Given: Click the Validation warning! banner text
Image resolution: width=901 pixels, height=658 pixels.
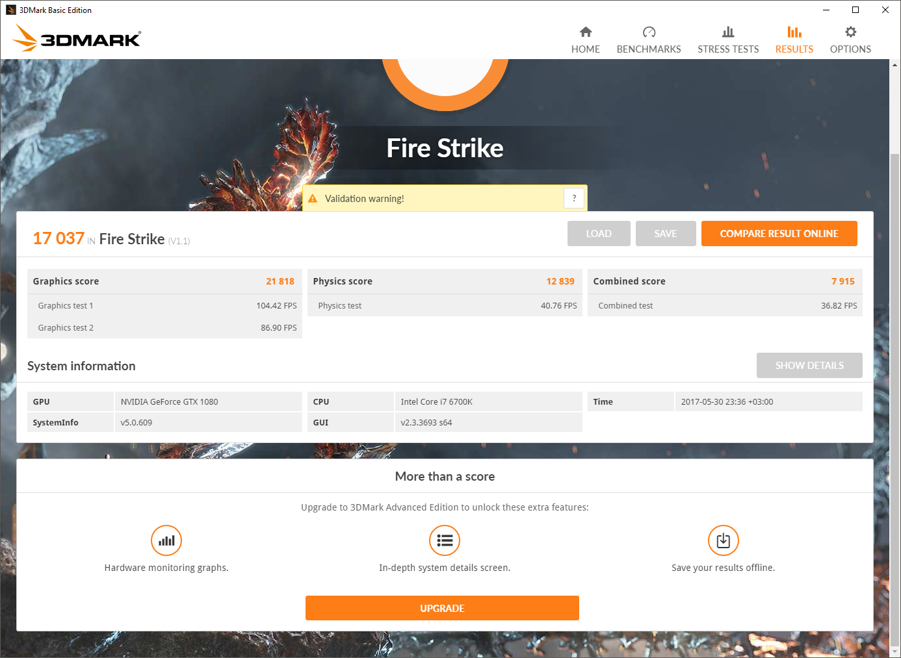Looking at the screenshot, I should (365, 199).
